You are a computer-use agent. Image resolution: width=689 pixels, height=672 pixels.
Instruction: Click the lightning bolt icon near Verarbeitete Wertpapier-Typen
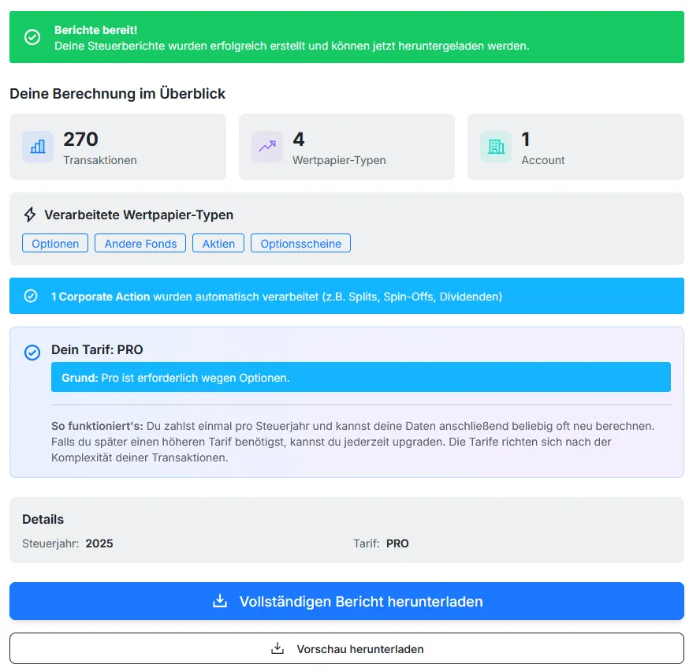(30, 215)
